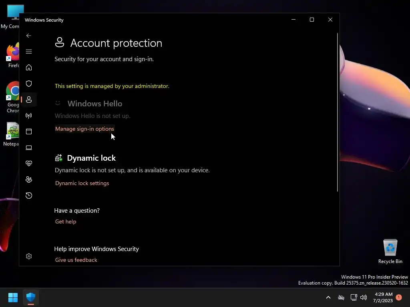Viewport: 410px width, 307px height.
Task: Open the clock showing 4:29 AM
Action: 383,297
